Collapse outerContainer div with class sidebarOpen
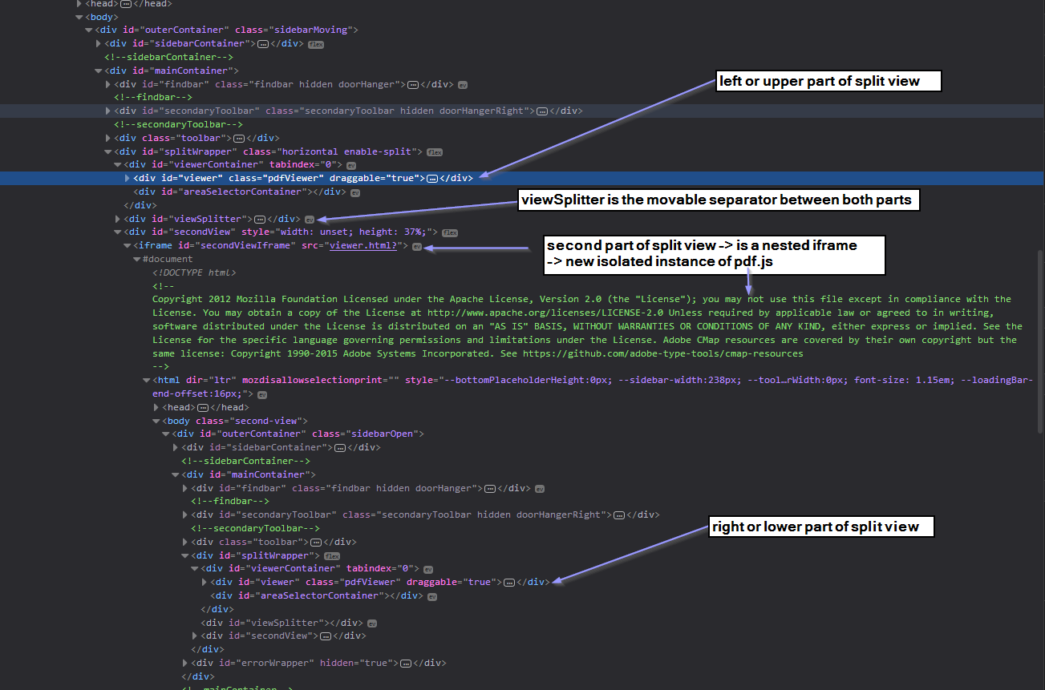Screen dimensions: 1045x690 pos(166,434)
